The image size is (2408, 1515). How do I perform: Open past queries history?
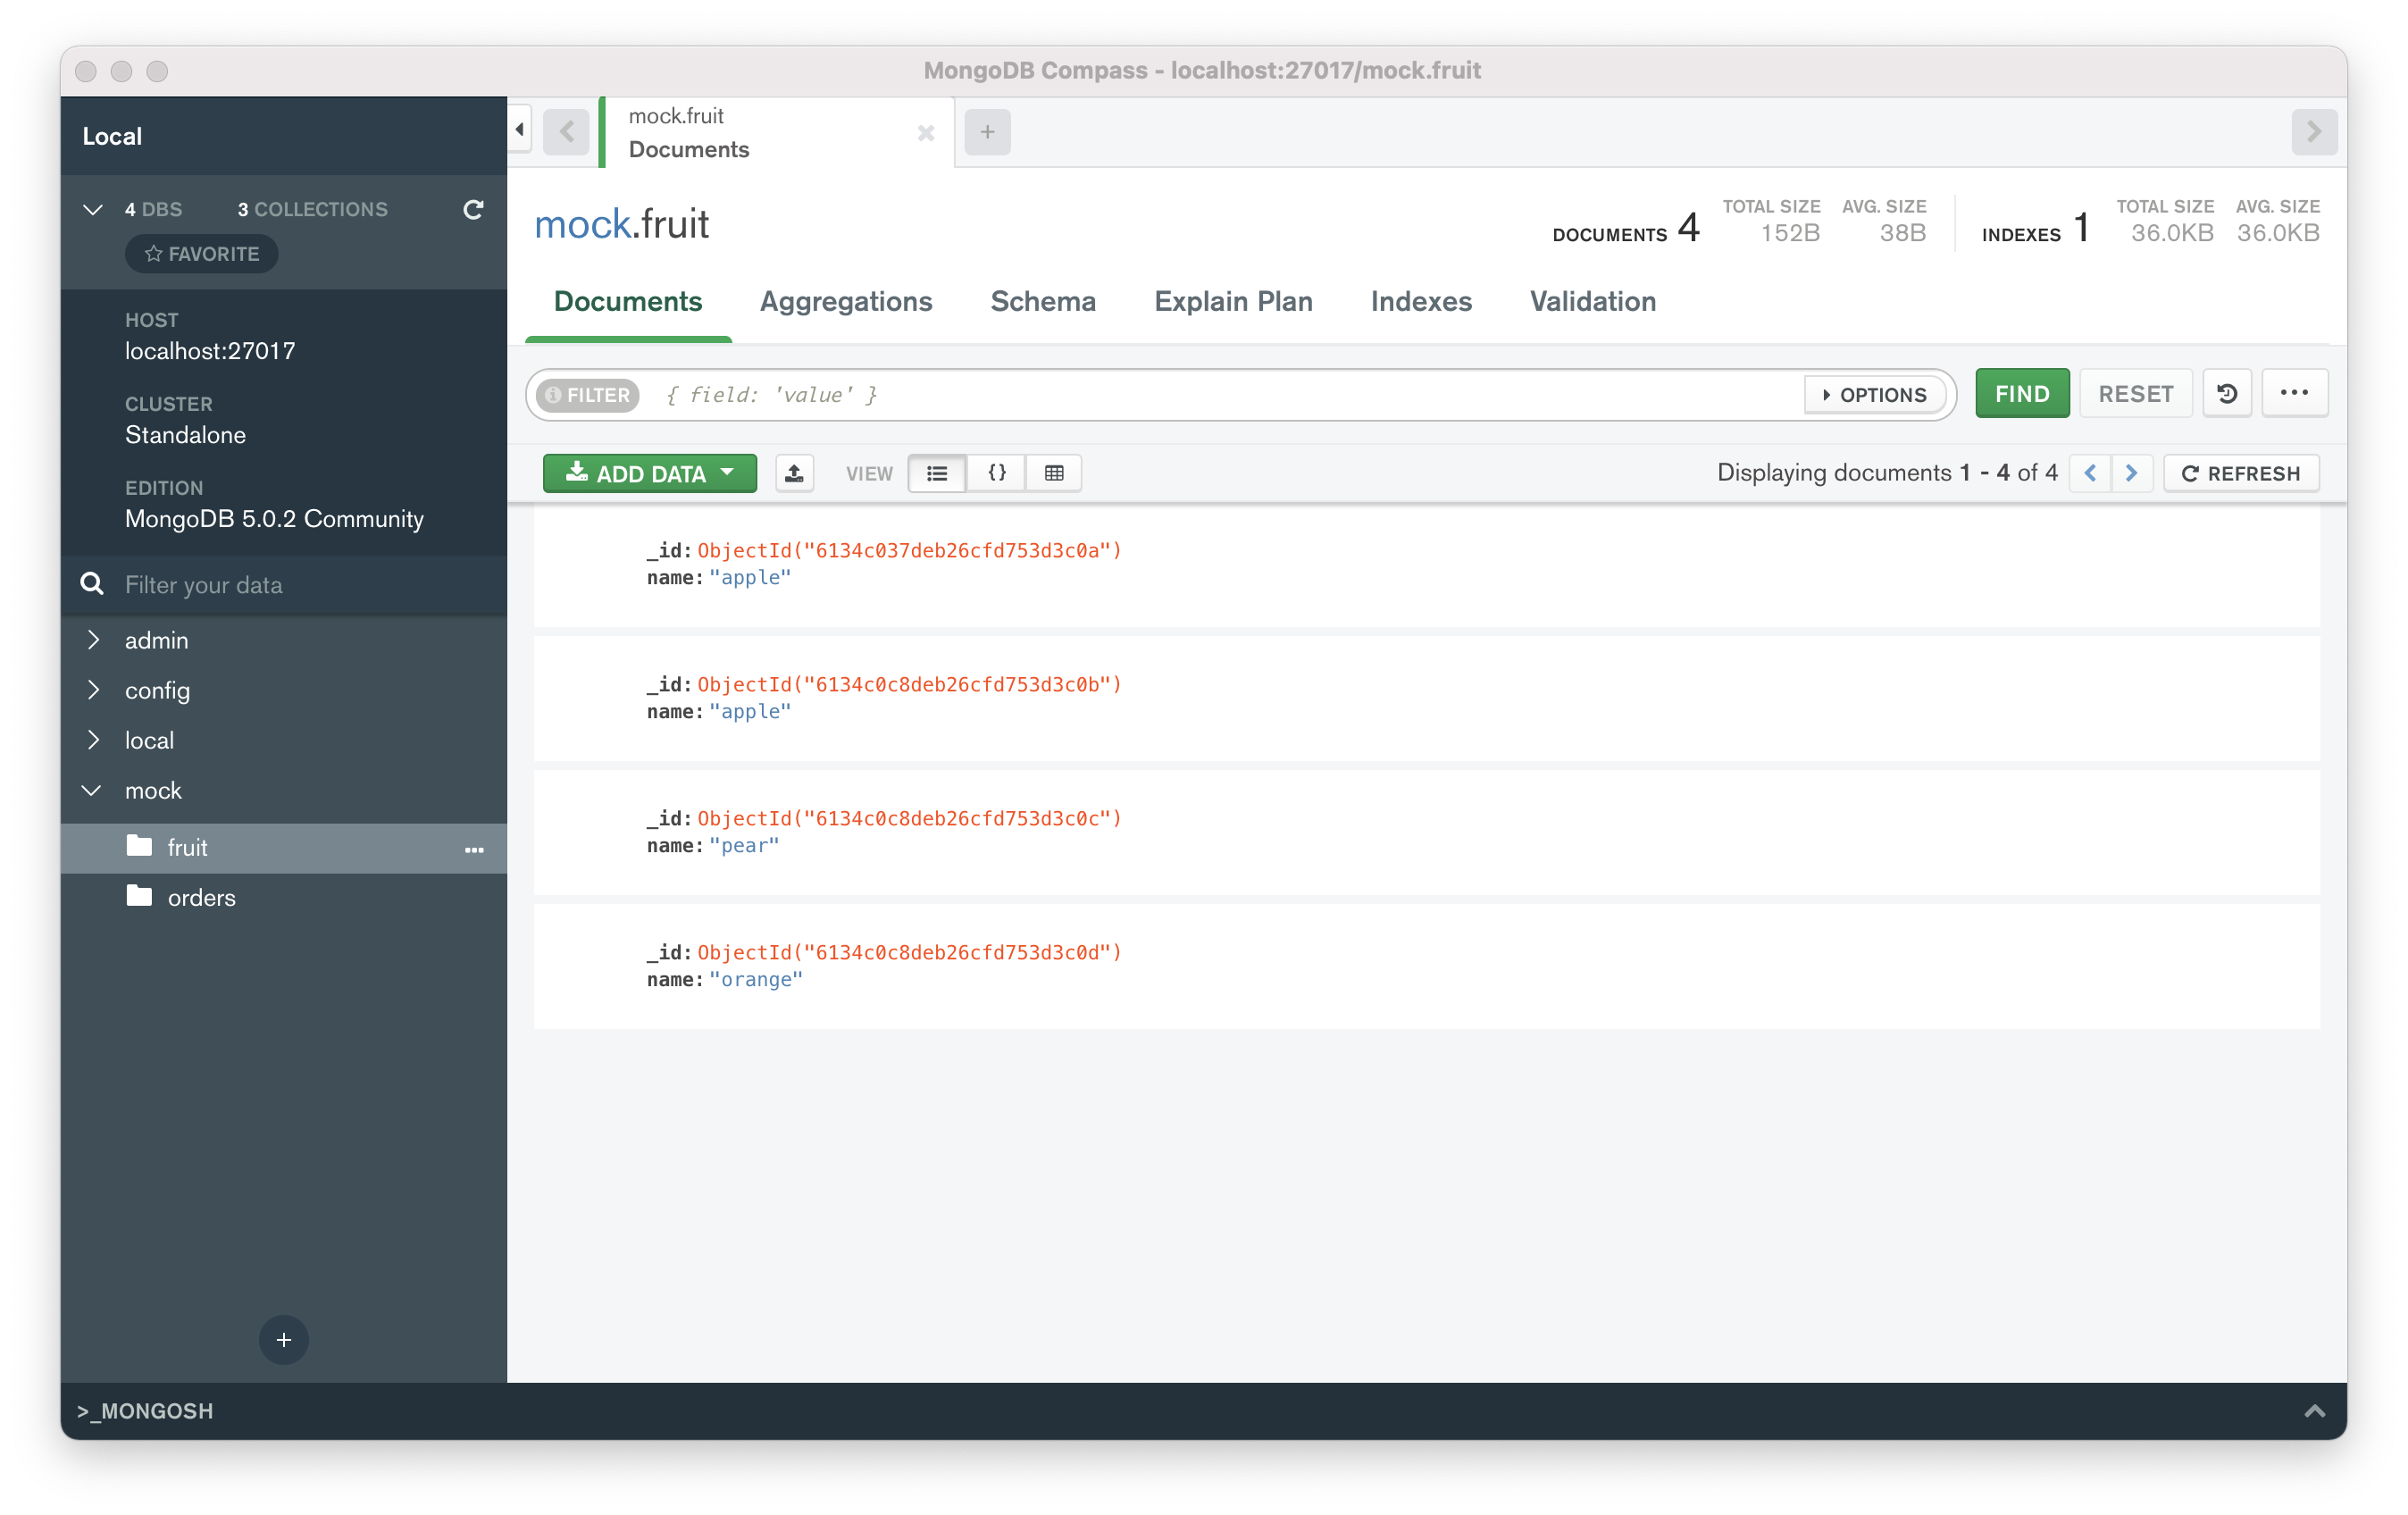coord(2226,393)
